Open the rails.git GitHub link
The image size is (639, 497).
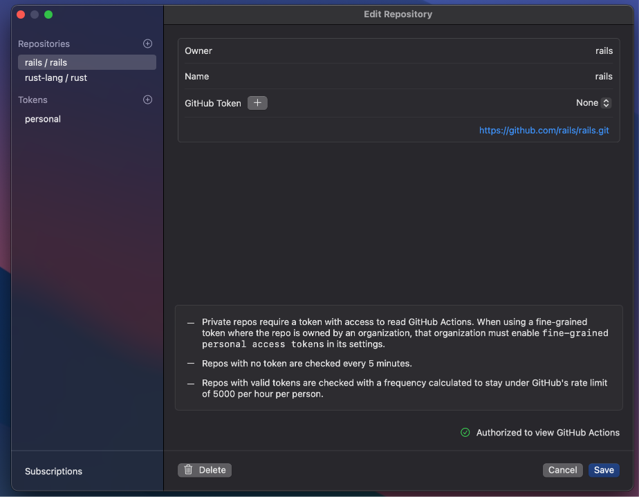pyautogui.click(x=544, y=131)
